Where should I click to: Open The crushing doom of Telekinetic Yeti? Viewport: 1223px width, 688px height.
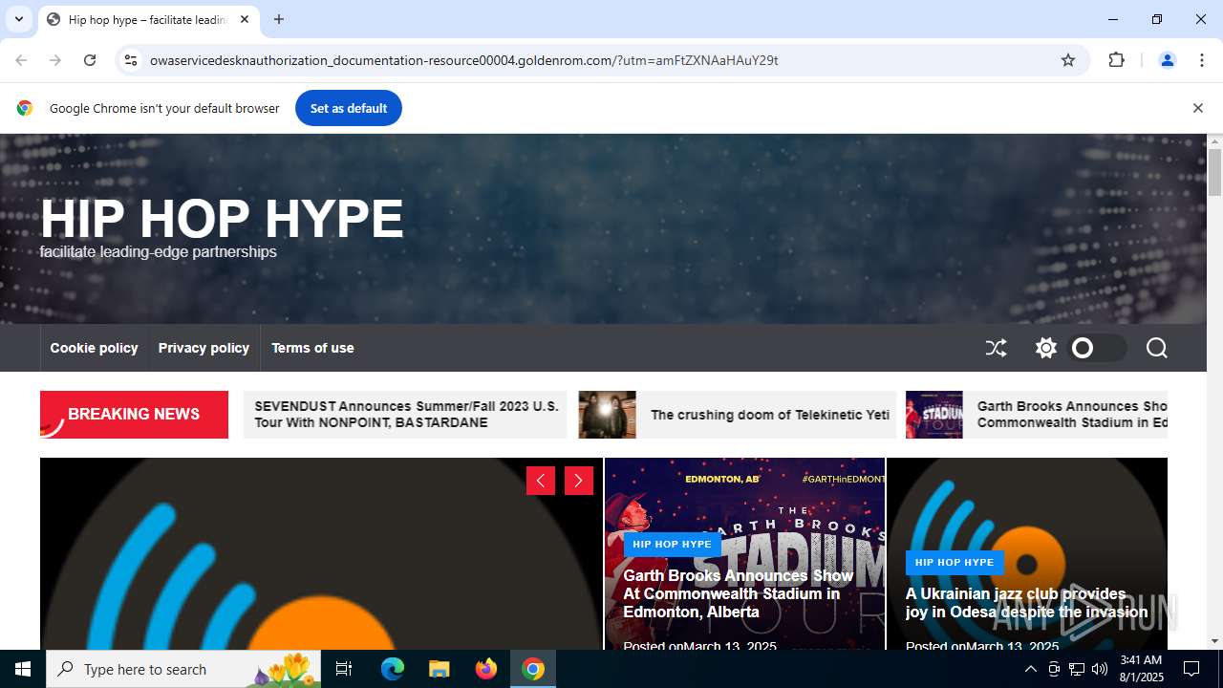click(770, 415)
